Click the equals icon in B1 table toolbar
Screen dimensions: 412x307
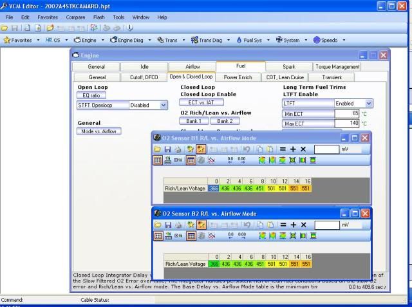coord(282,149)
